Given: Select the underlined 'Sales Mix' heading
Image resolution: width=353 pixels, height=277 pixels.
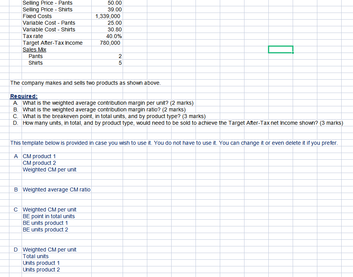Looking at the screenshot, I should point(34,49).
